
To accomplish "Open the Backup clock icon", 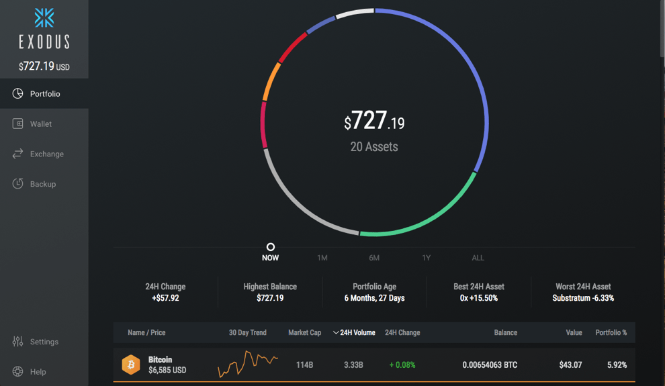I will (18, 184).
